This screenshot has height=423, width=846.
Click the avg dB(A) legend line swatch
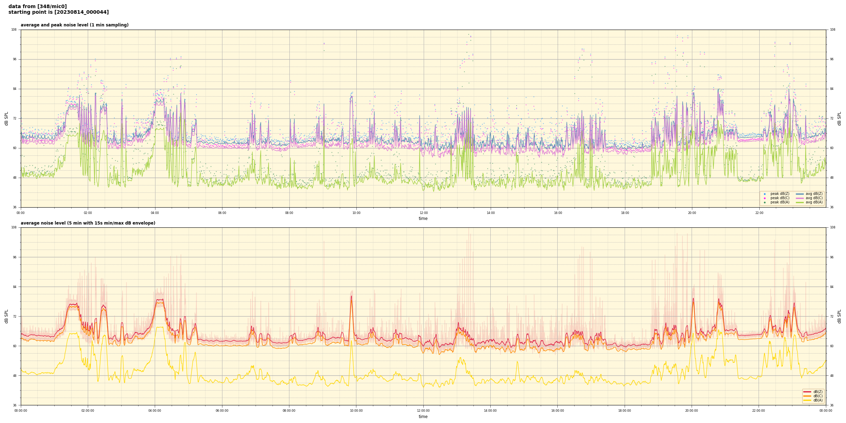click(x=800, y=202)
